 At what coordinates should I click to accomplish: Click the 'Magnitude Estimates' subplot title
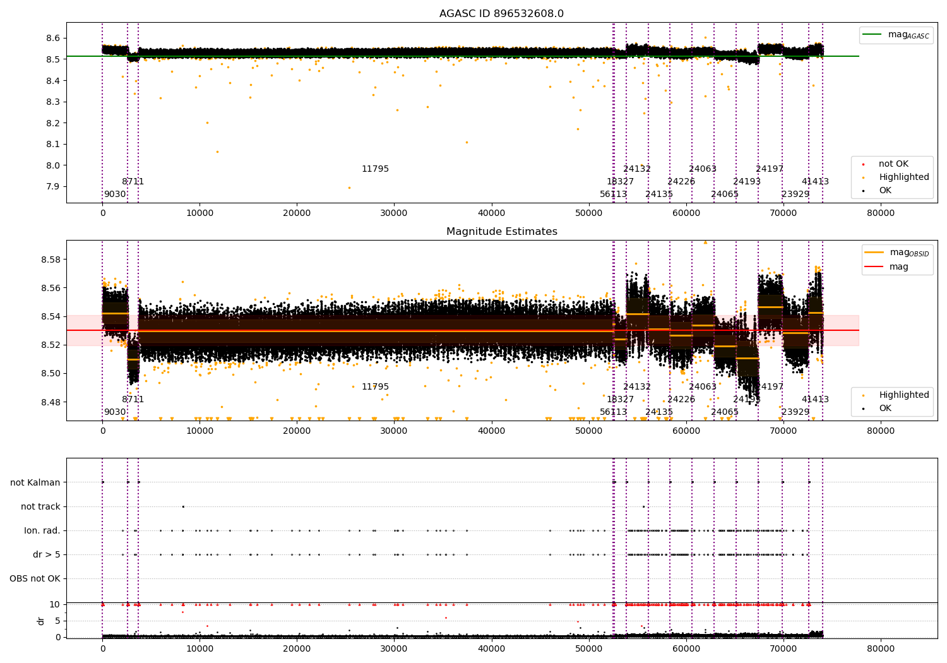pos(502,232)
